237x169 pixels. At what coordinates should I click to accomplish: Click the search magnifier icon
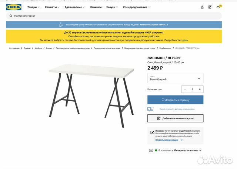pyautogui.click(x=11, y=16)
